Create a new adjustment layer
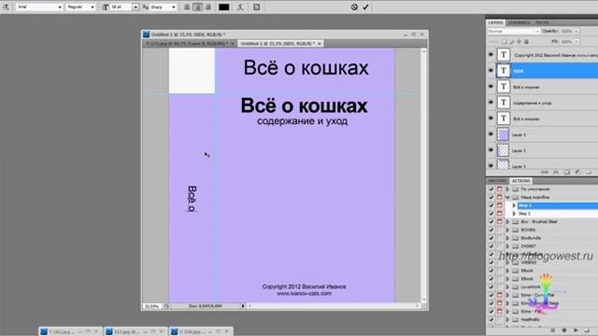 tap(577, 173)
